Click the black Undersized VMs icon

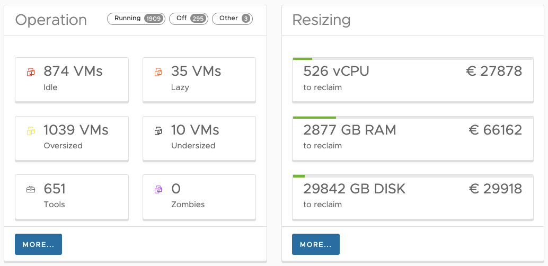[158, 131]
